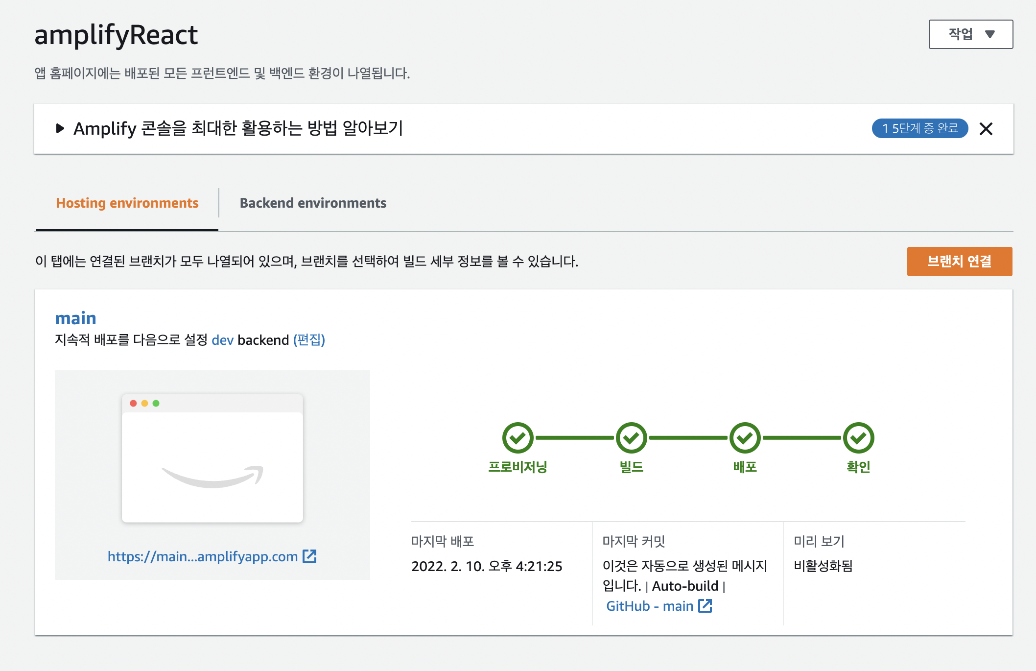Click the 미리 보기 label

[819, 541]
